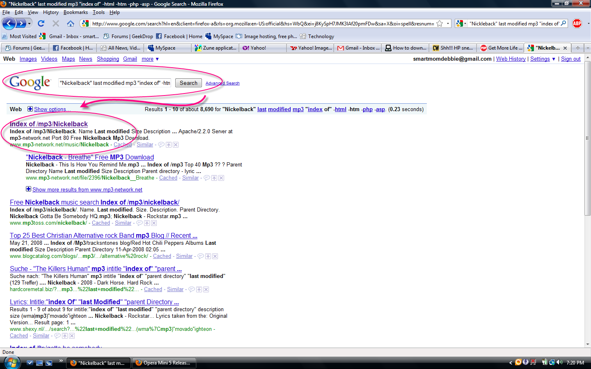Open the back/forward history dropdown
591x369 pixels.
[29, 24]
